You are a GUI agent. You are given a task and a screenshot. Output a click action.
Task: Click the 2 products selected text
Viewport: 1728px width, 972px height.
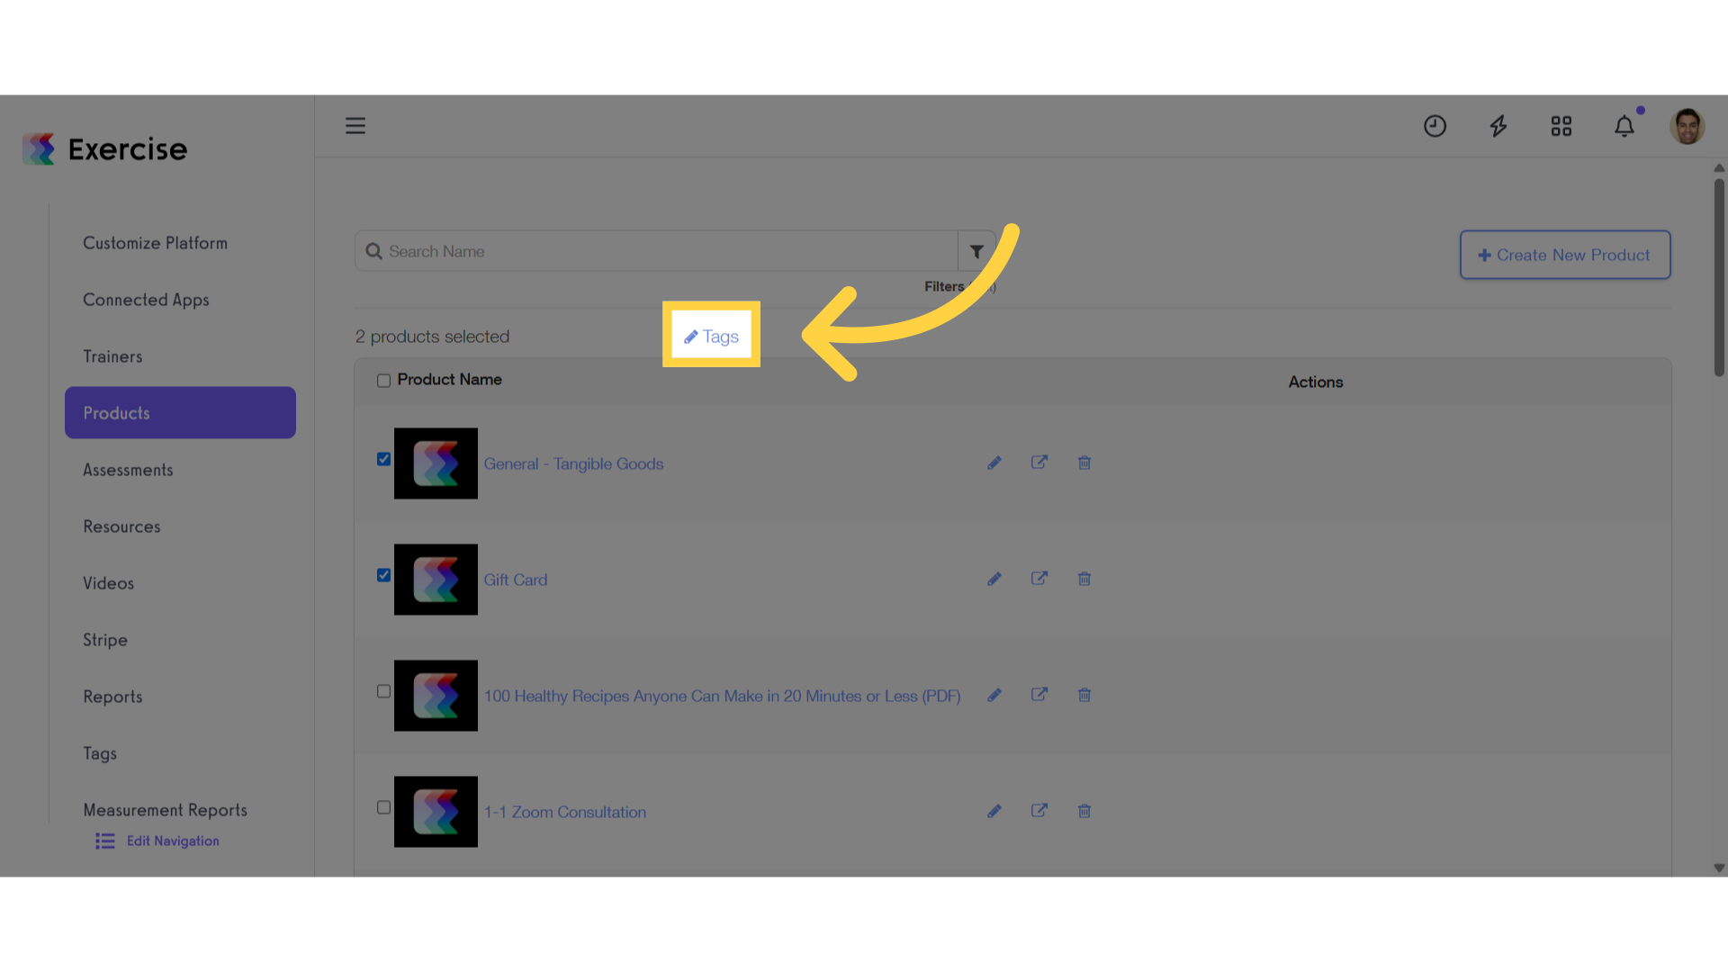(x=432, y=337)
